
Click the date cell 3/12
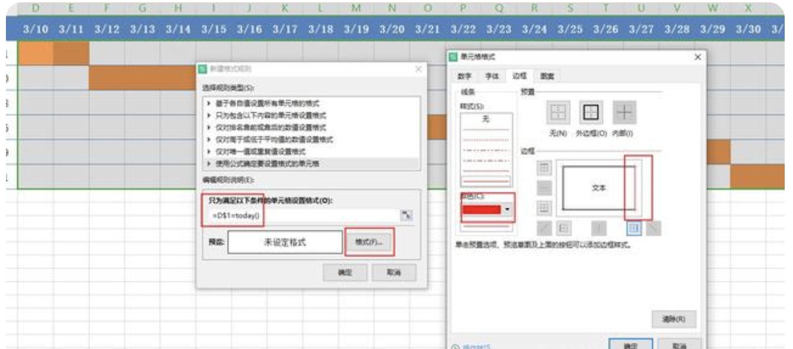(x=107, y=29)
